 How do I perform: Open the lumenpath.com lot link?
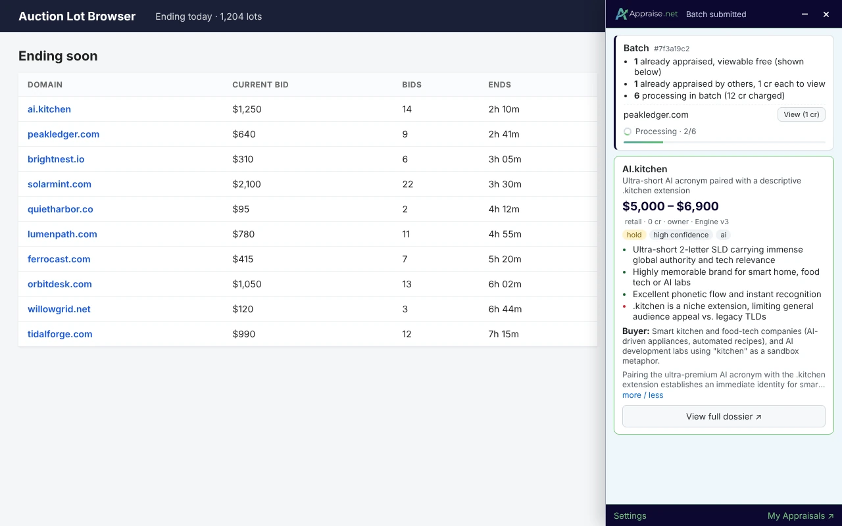(x=62, y=234)
